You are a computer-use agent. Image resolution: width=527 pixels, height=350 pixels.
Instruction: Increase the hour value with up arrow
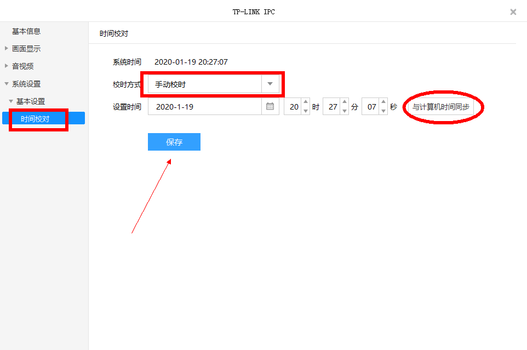pos(306,102)
